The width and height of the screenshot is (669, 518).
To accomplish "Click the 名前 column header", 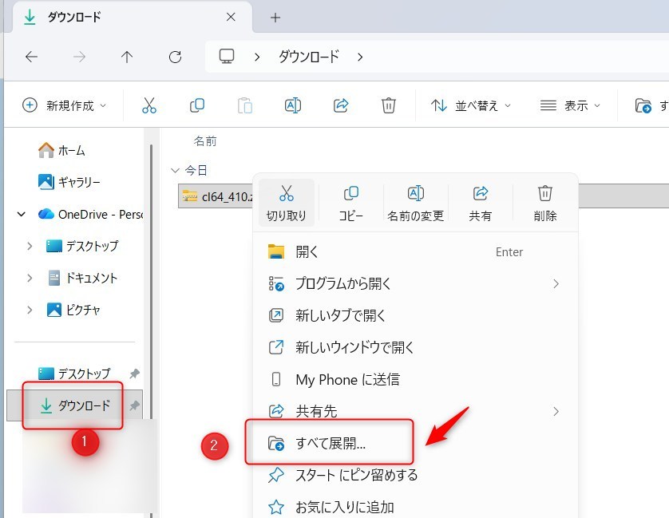I will (x=205, y=141).
